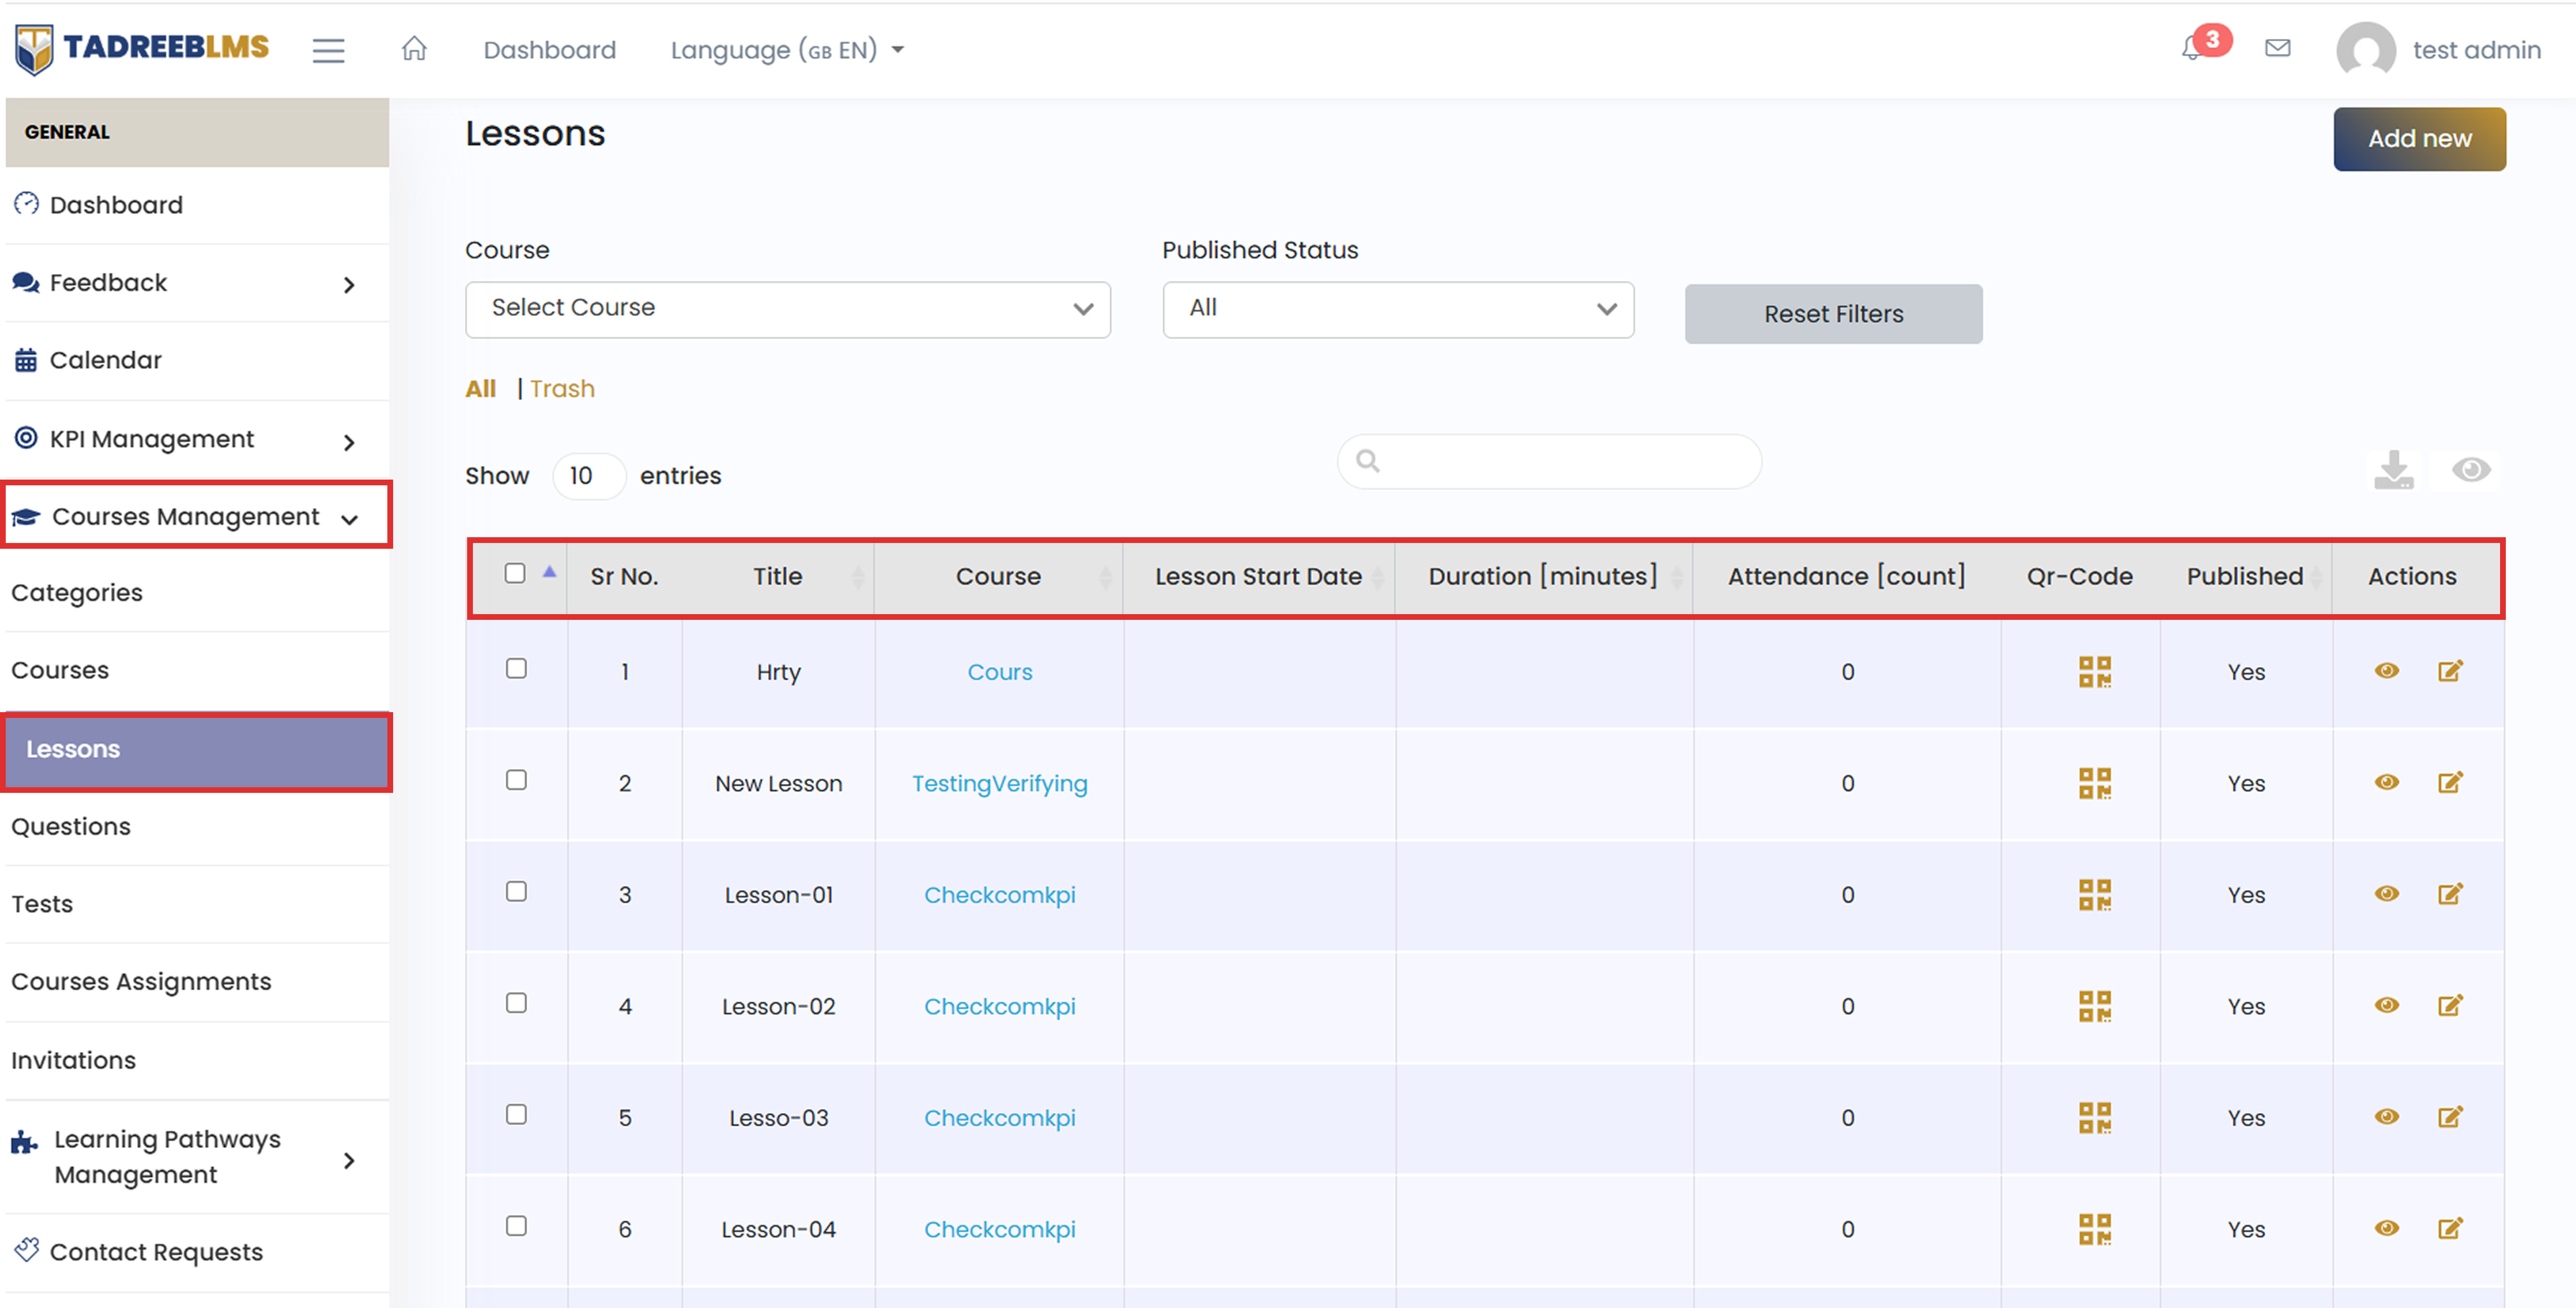Image resolution: width=2576 pixels, height=1308 pixels.
Task: Open the TestingVerifying course link
Action: click(999, 784)
